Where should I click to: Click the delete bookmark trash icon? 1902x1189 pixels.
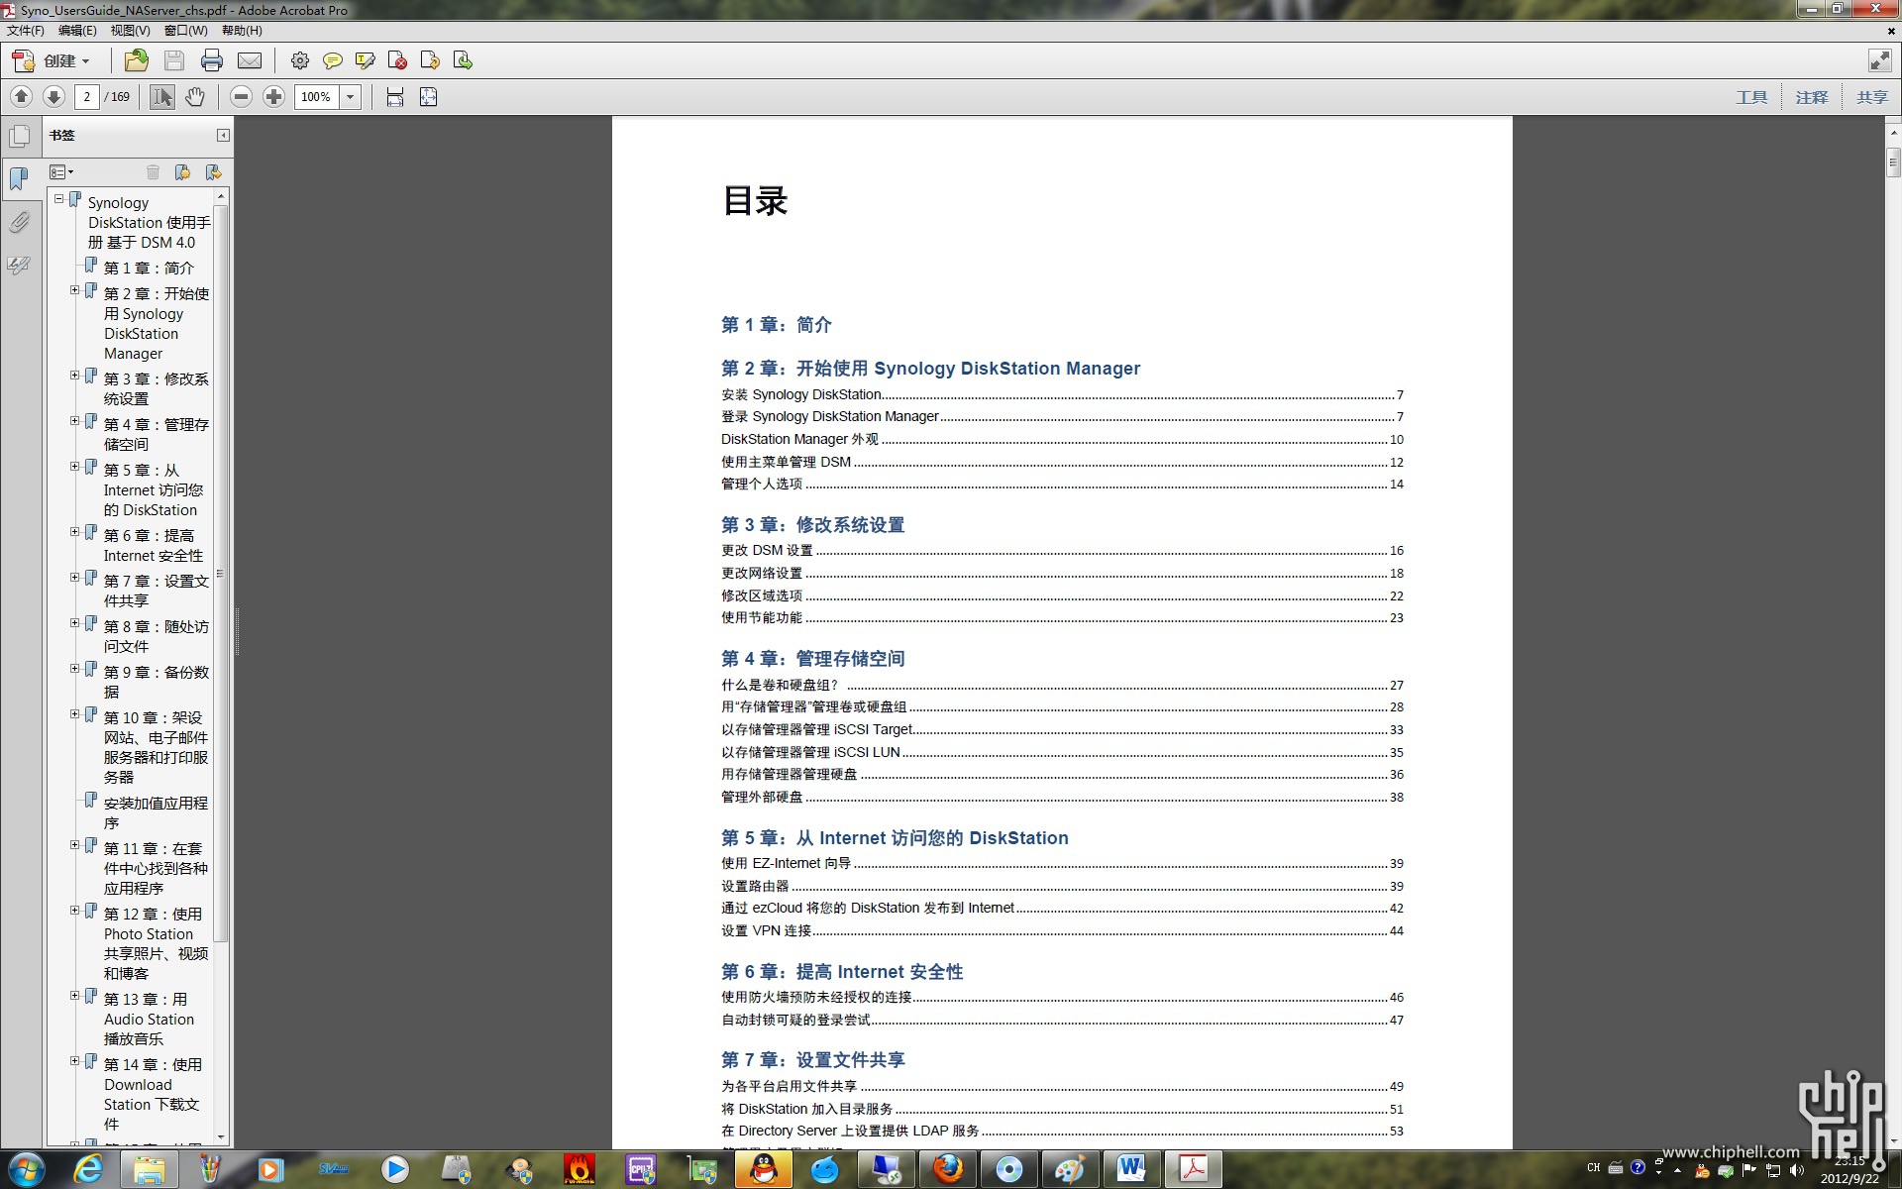153,172
